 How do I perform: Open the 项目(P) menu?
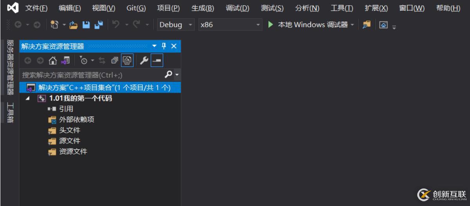tap(168, 8)
